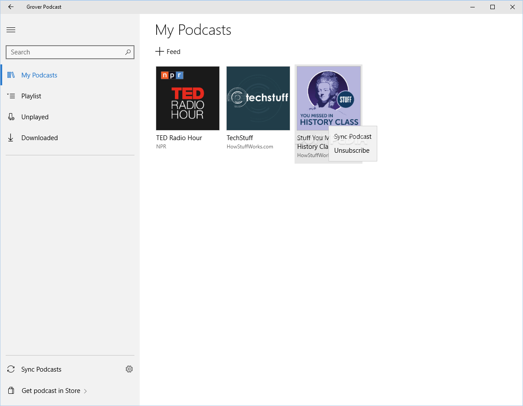Click the plus icon beside Feed
Screen dimensions: 523x406
point(160,52)
